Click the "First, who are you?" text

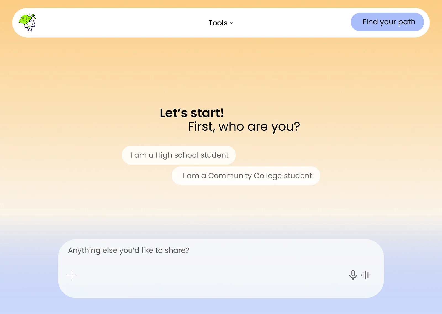coord(244,126)
